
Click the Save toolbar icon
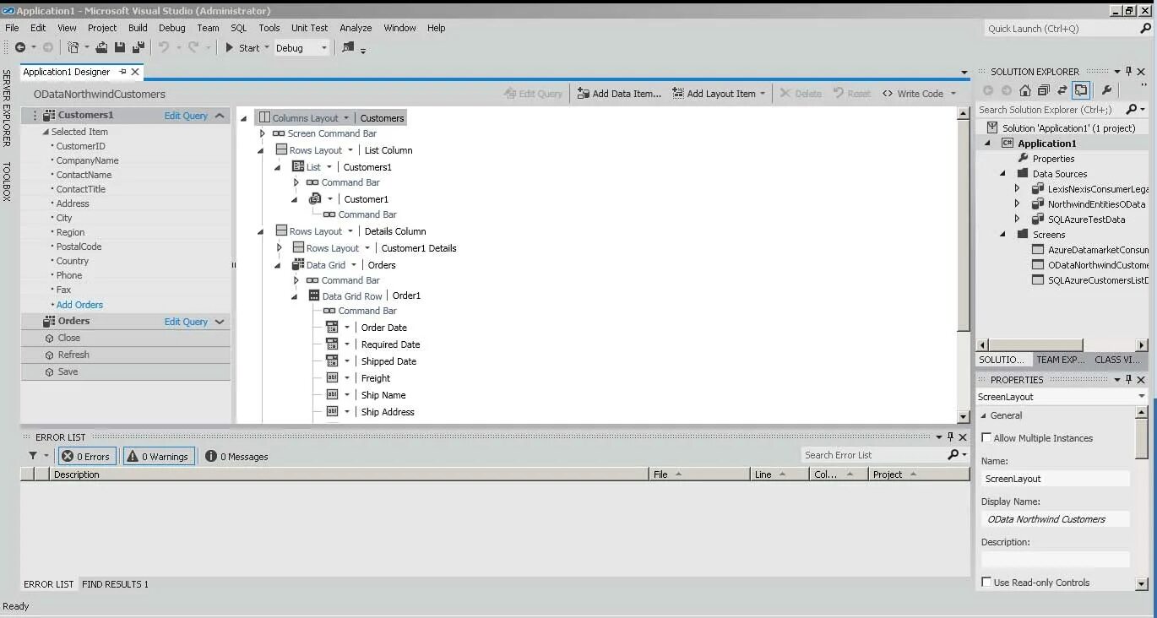120,48
